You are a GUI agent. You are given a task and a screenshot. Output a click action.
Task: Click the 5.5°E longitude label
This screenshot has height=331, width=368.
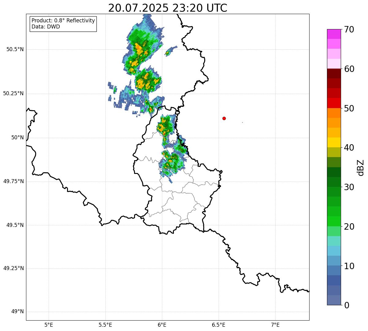pyautogui.click(x=105, y=325)
